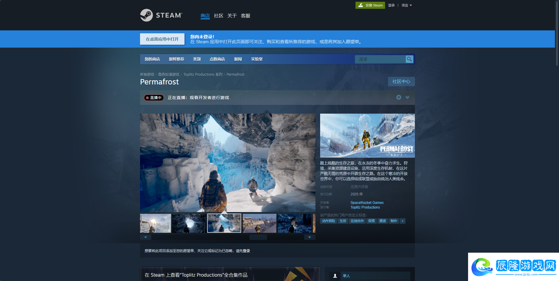The height and width of the screenshot is (281, 559).
Task: Open developer SpaceRocket Games link
Action: click(x=367, y=203)
